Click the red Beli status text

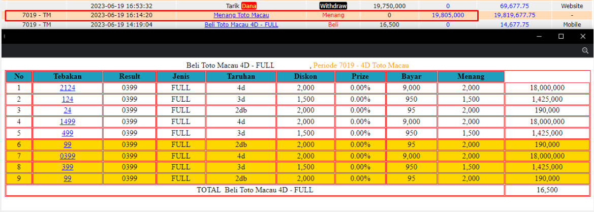[333, 24]
